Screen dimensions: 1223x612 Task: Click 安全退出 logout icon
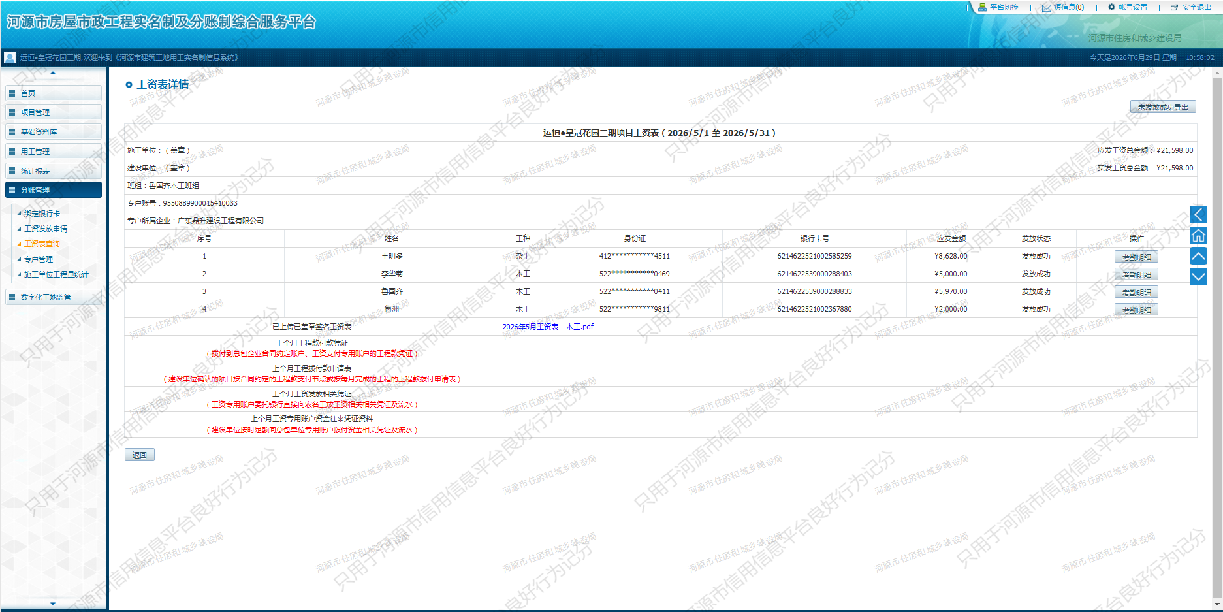coord(1174,8)
